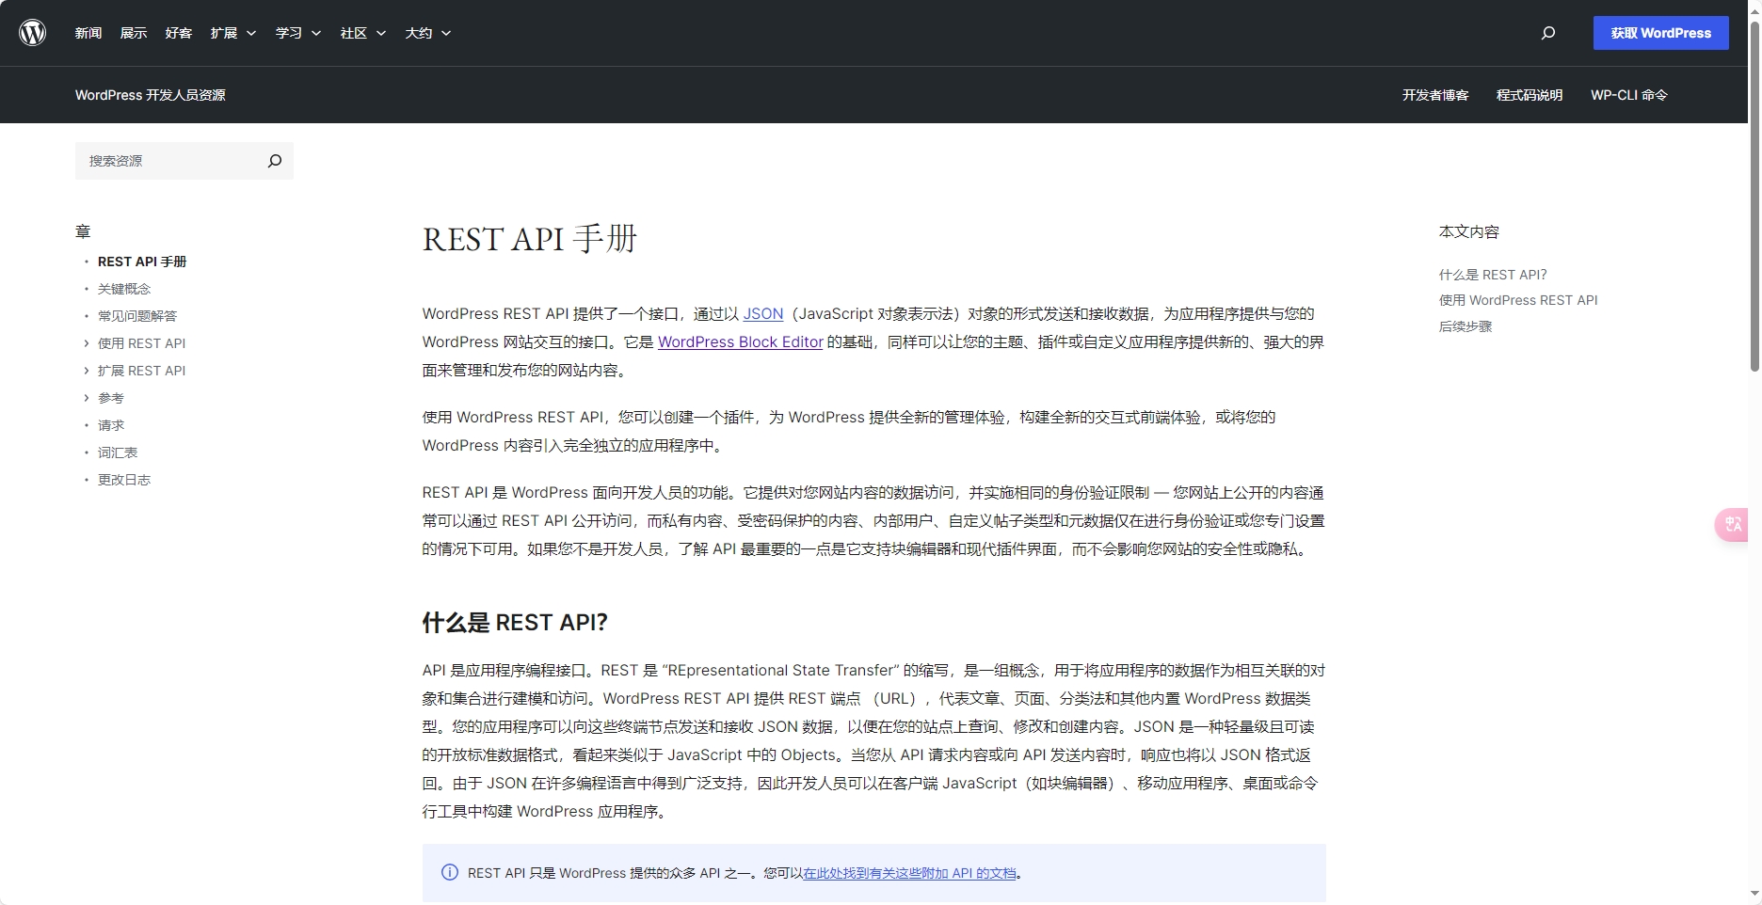Submit the 搜索资源 search with its magnifier icon
Viewport: 1762px width, 905px height.
tap(275, 161)
